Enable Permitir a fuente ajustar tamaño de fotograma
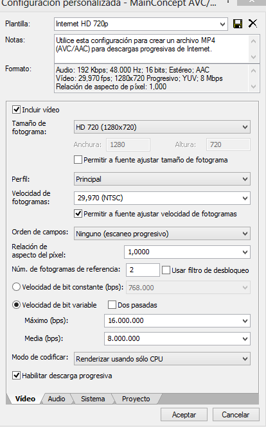This screenshot has width=266, height=427. pos(78,160)
